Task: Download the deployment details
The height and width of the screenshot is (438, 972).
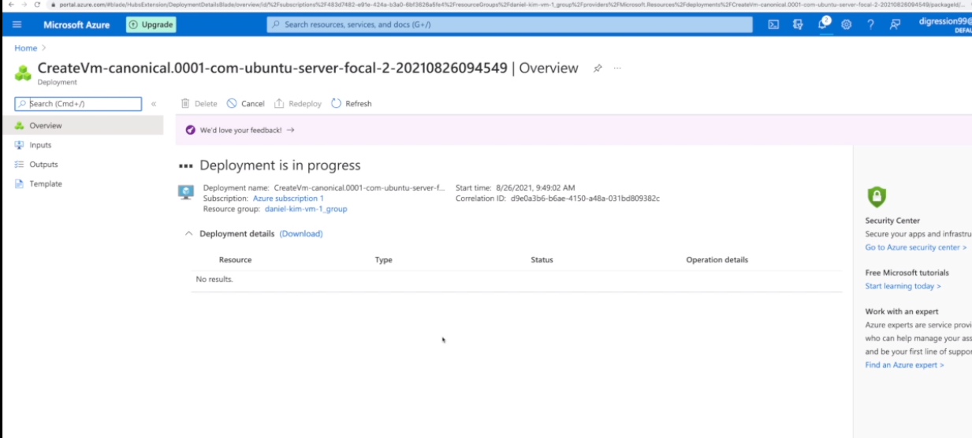Action: (x=301, y=234)
